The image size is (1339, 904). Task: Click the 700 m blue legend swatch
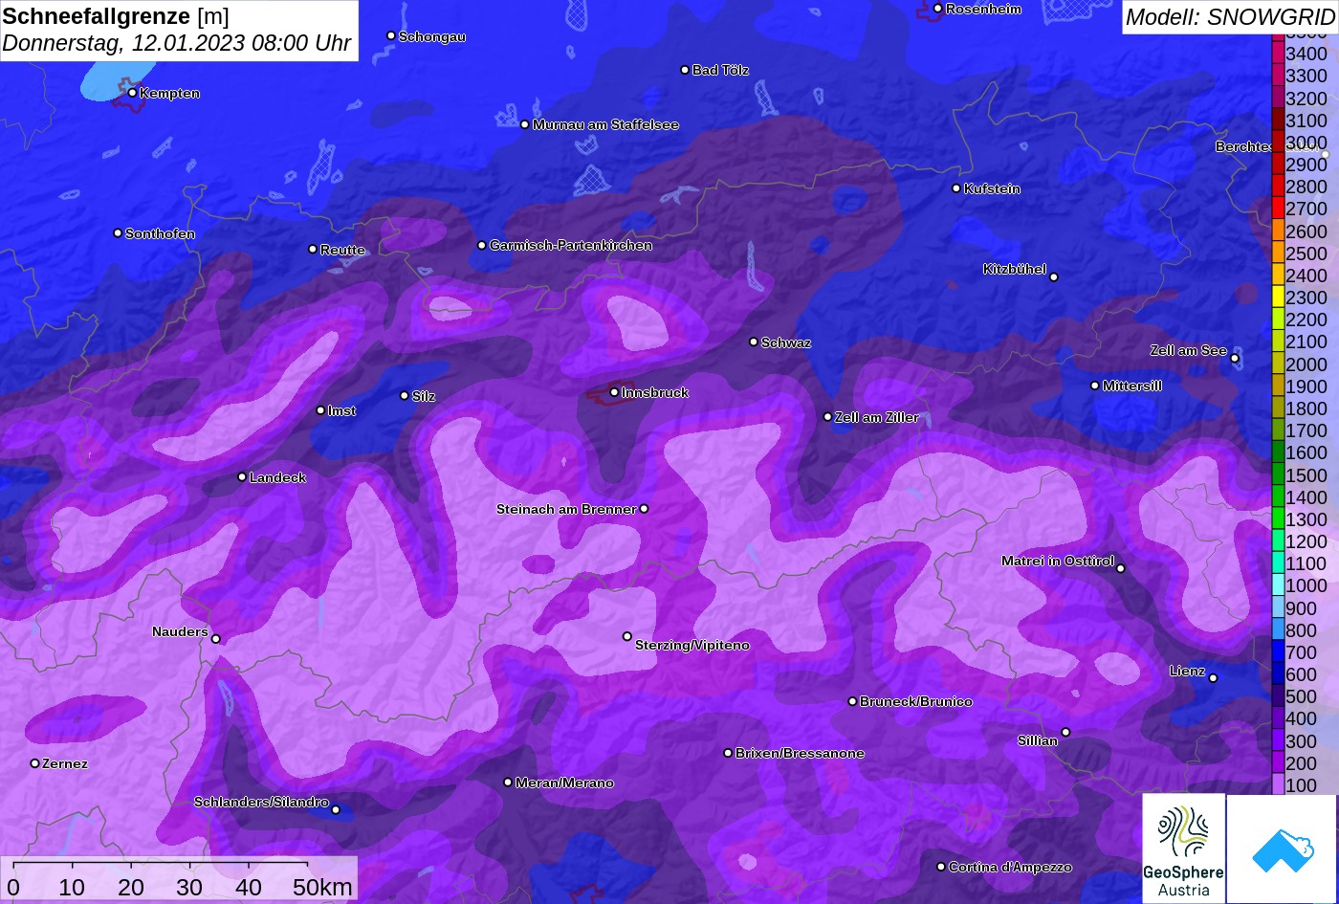1278,652
